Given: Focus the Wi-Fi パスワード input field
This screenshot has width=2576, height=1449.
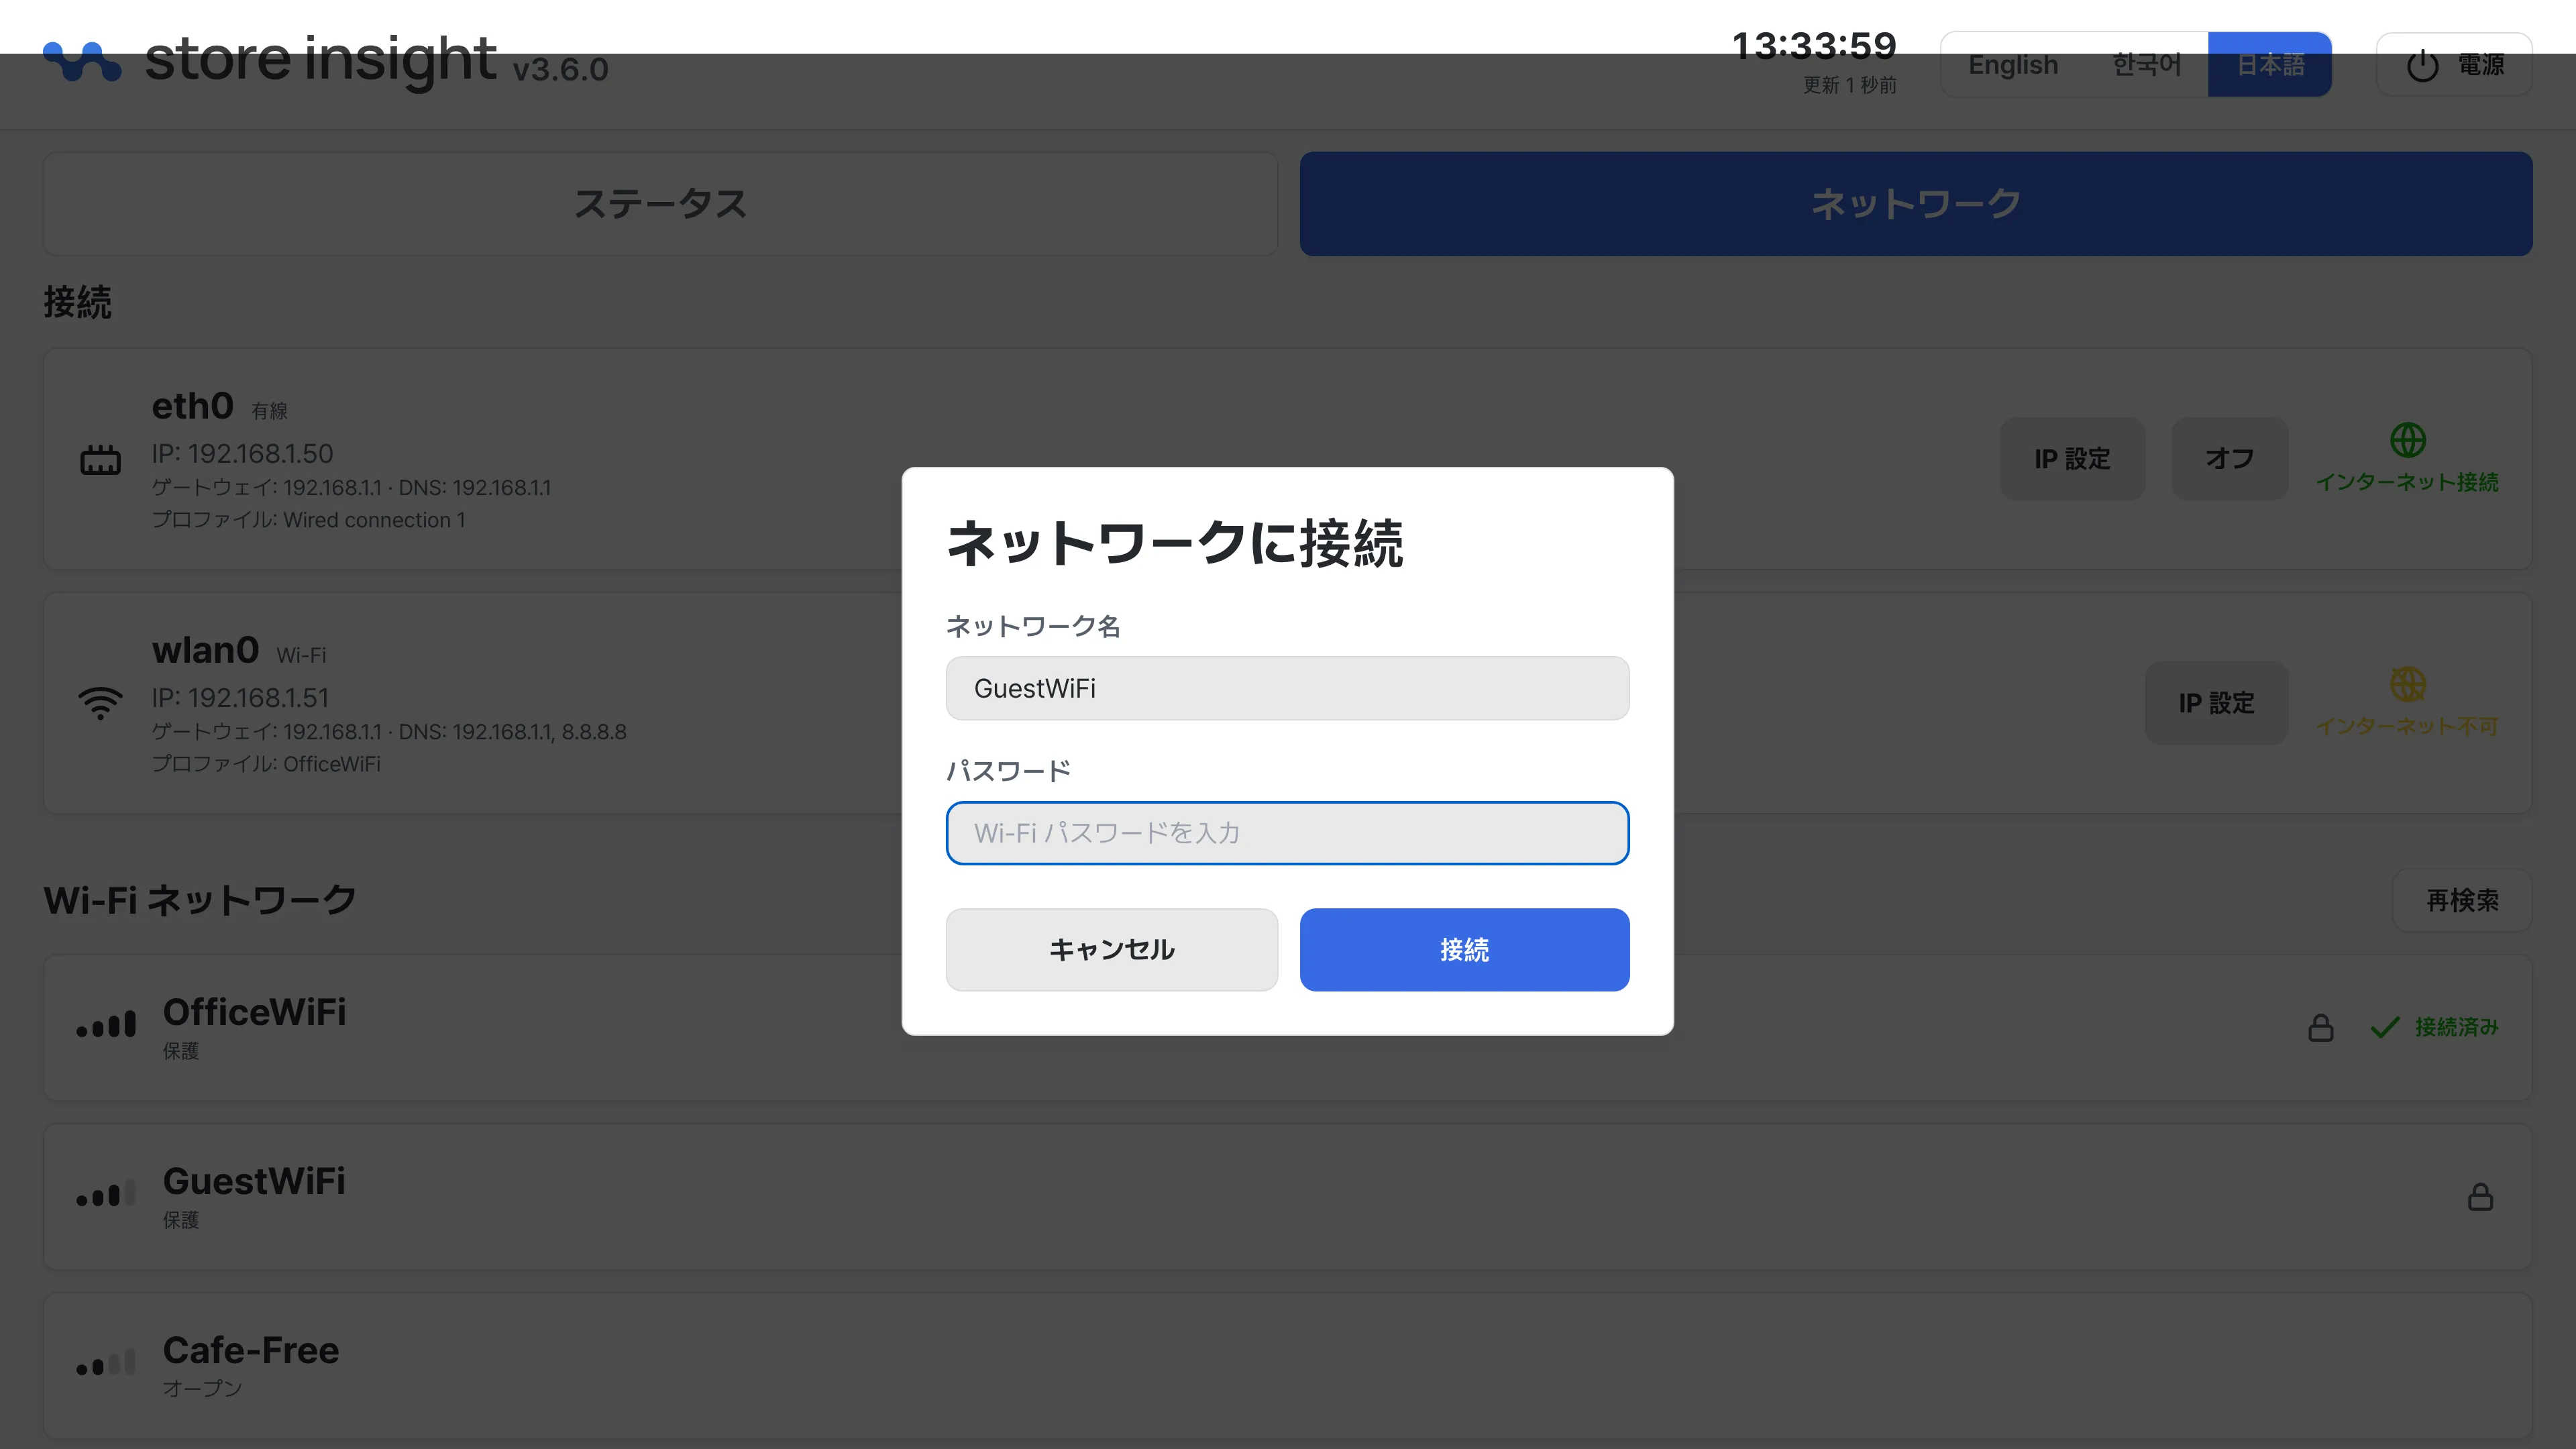Looking at the screenshot, I should pyautogui.click(x=1288, y=833).
